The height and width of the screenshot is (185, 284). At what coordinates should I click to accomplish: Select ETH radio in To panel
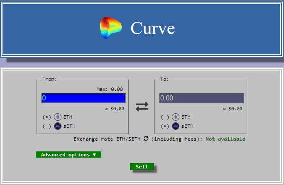click(x=165, y=117)
